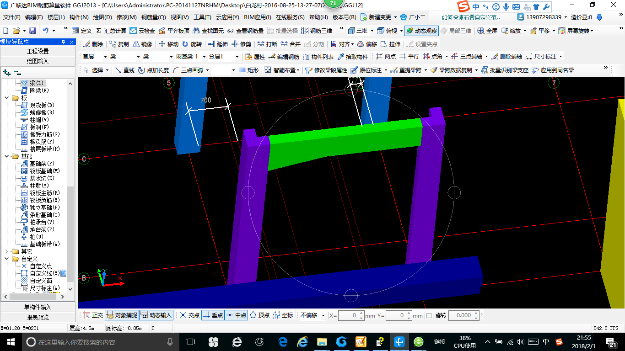Open the BIM应用(I) menu
Screen dimensions: 625x351
click(x=258, y=17)
